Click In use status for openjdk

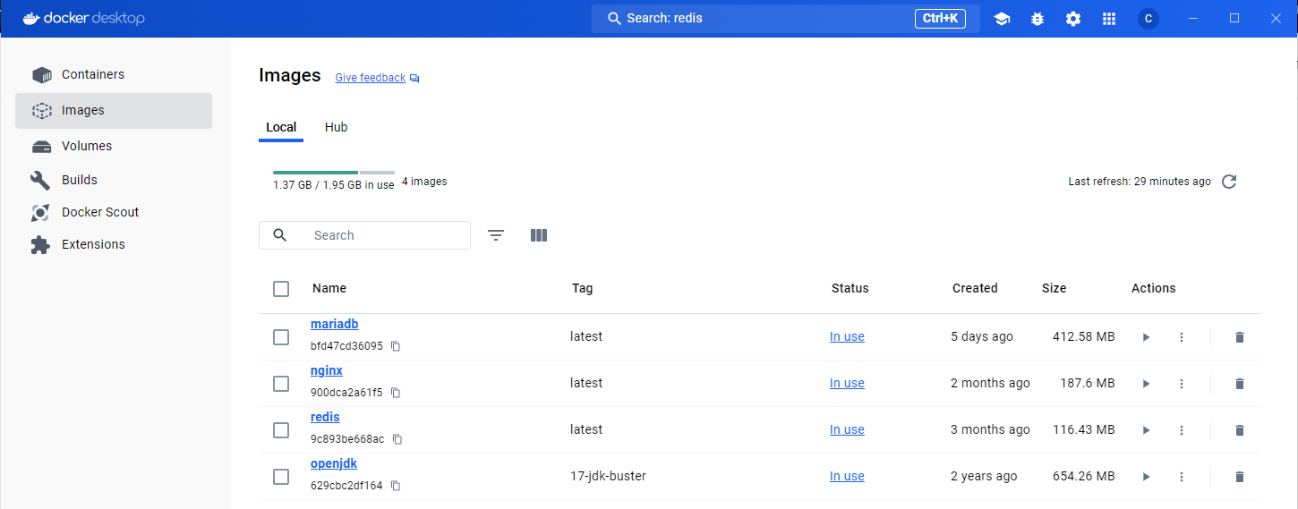click(x=847, y=476)
